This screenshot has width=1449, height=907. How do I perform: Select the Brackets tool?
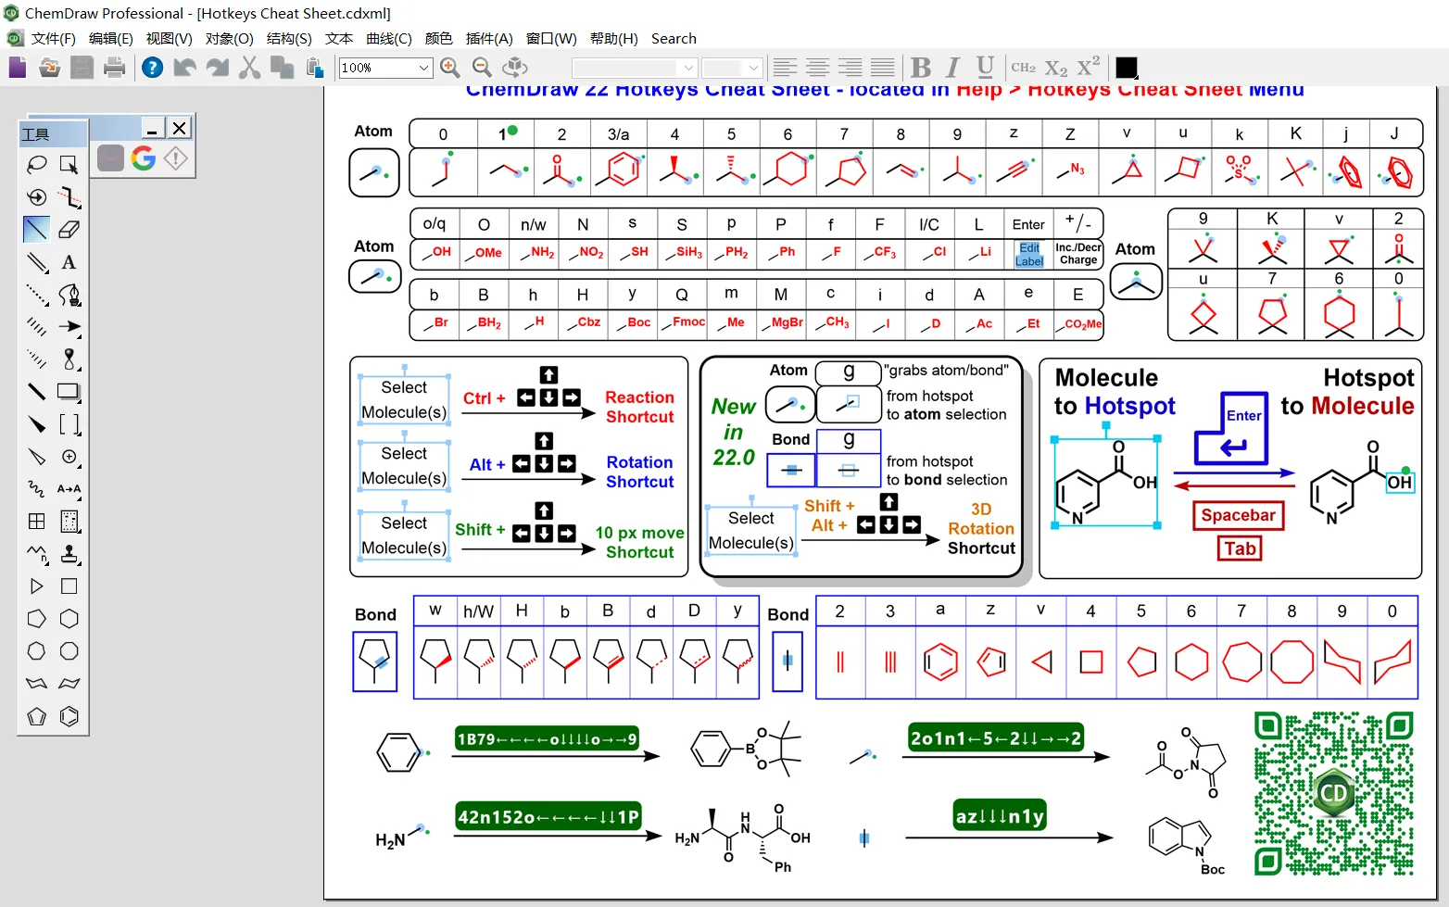click(x=69, y=424)
